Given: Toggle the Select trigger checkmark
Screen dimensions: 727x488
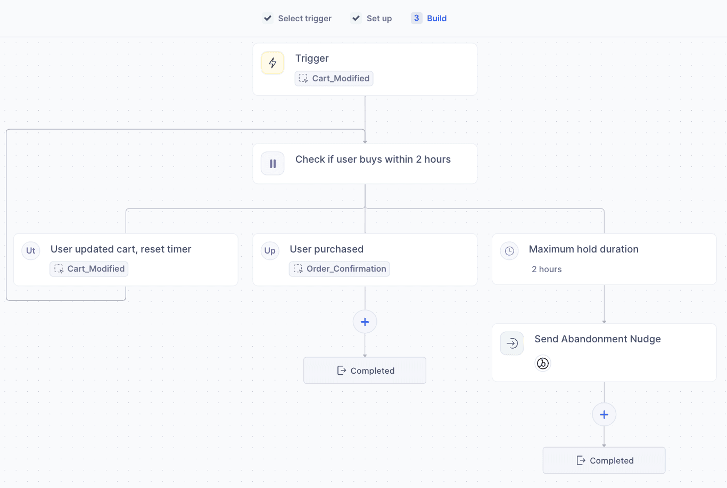Looking at the screenshot, I should point(267,18).
